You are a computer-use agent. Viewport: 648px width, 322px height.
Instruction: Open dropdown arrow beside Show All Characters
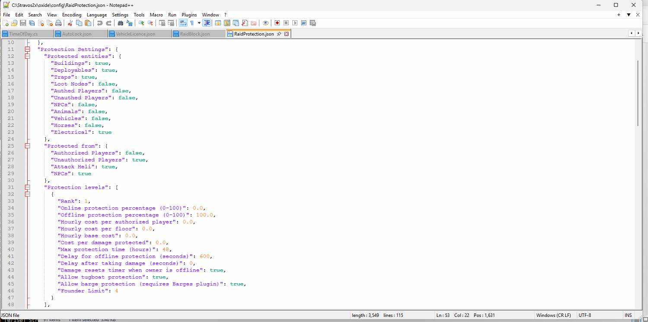199,23
